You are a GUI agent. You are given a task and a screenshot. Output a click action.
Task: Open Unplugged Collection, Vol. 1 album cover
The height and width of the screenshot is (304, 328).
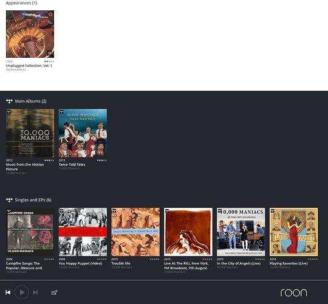(x=30, y=34)
